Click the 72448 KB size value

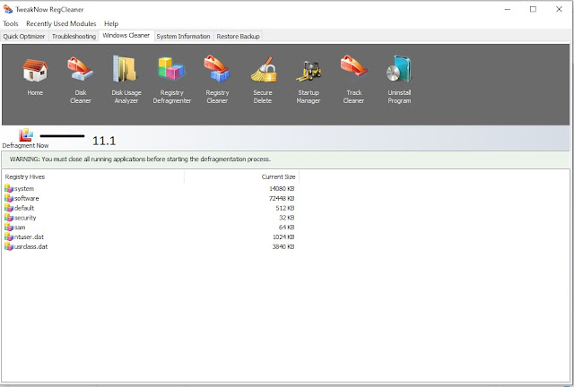[282, 198]
